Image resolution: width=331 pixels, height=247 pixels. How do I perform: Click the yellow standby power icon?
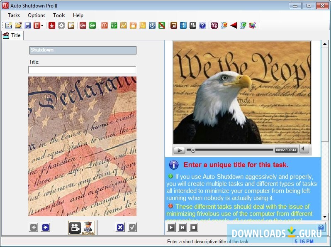pyautogui.click(x=143, y=26)
